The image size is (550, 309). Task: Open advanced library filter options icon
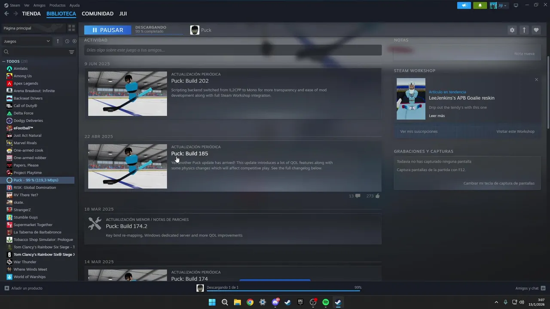72,52
